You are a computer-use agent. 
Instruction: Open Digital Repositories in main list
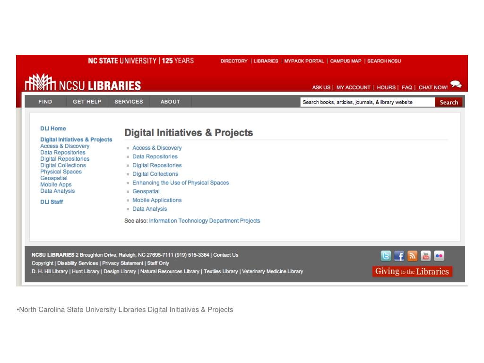click(x=157, y=165)
